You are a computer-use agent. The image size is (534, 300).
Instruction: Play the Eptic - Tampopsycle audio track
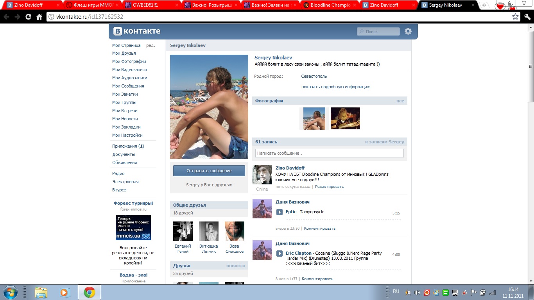coord(280,212)
